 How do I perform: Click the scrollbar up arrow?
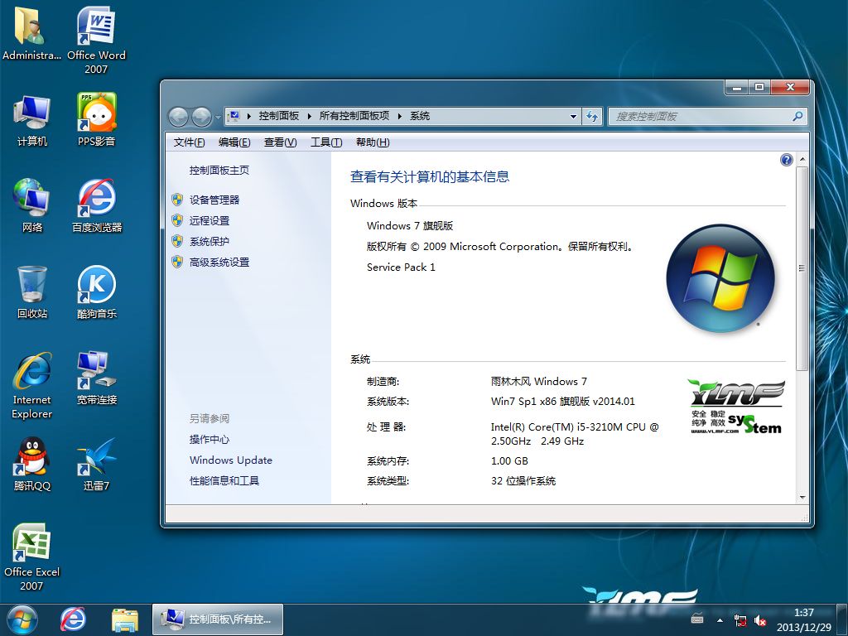pyautogui.click(x=802, y=160)
